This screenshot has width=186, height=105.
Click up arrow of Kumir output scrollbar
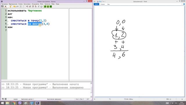coord(91,83)
